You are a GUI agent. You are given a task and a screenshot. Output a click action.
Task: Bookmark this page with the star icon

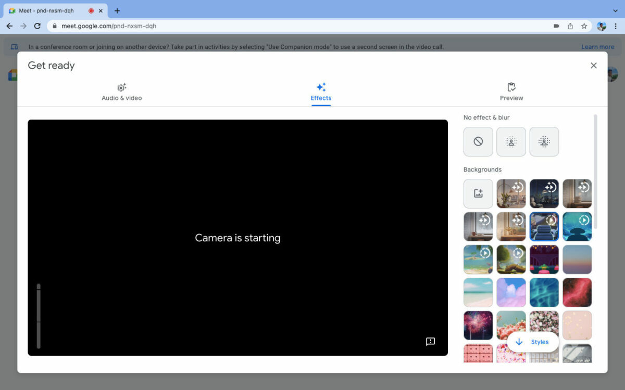(x=584, y=25)
